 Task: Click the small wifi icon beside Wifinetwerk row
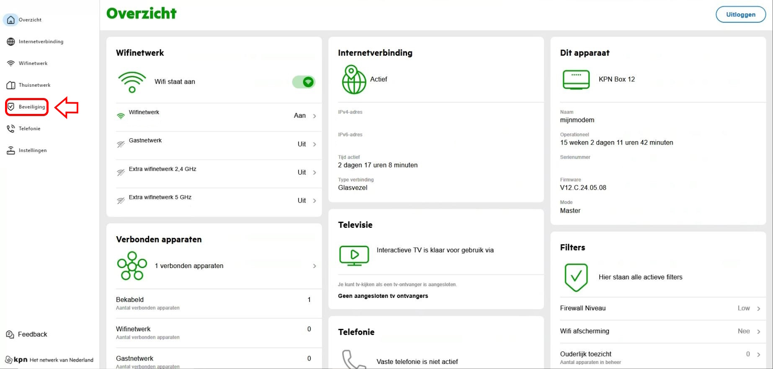pos(121,116)
